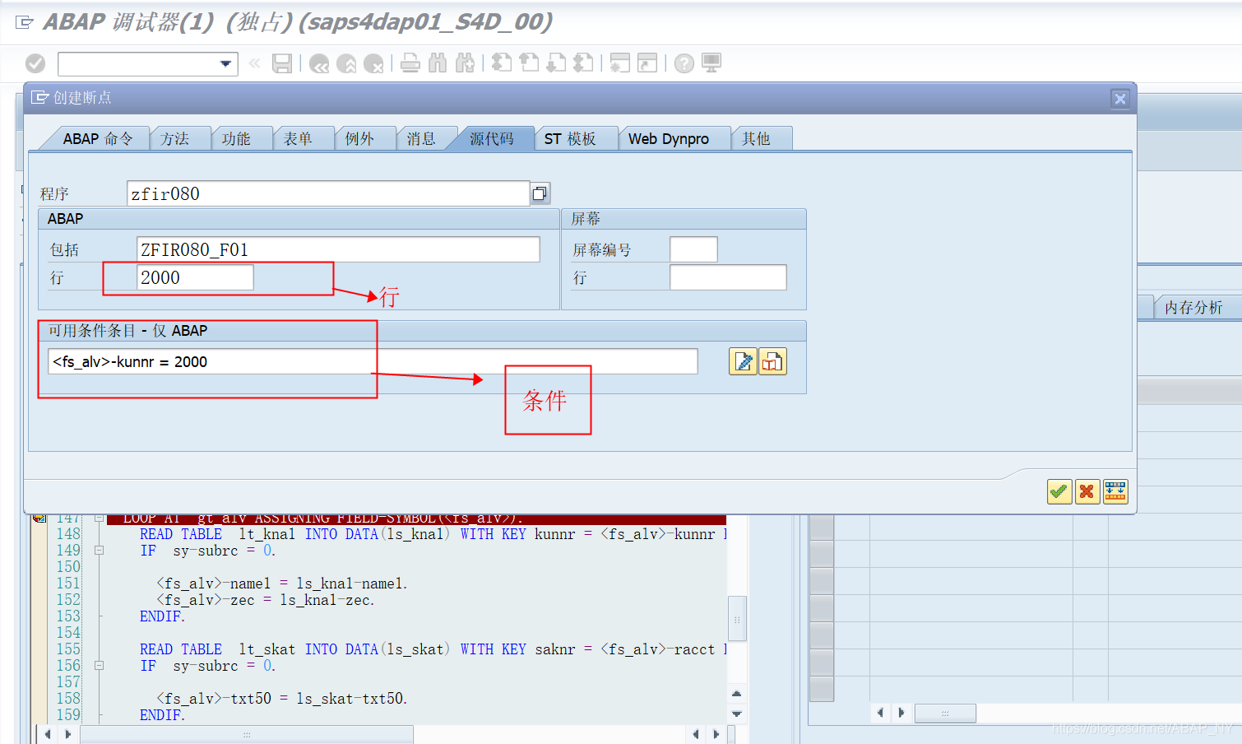Screen dimensions: 1242x744
Task: Click the right panel horizontal scrollbar thumb
Action: (x=945, y=713)
